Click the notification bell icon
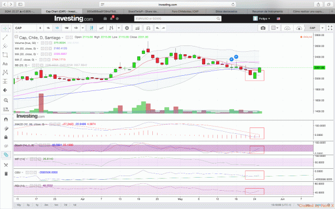The image size is (335, 209). click(111, 19)
